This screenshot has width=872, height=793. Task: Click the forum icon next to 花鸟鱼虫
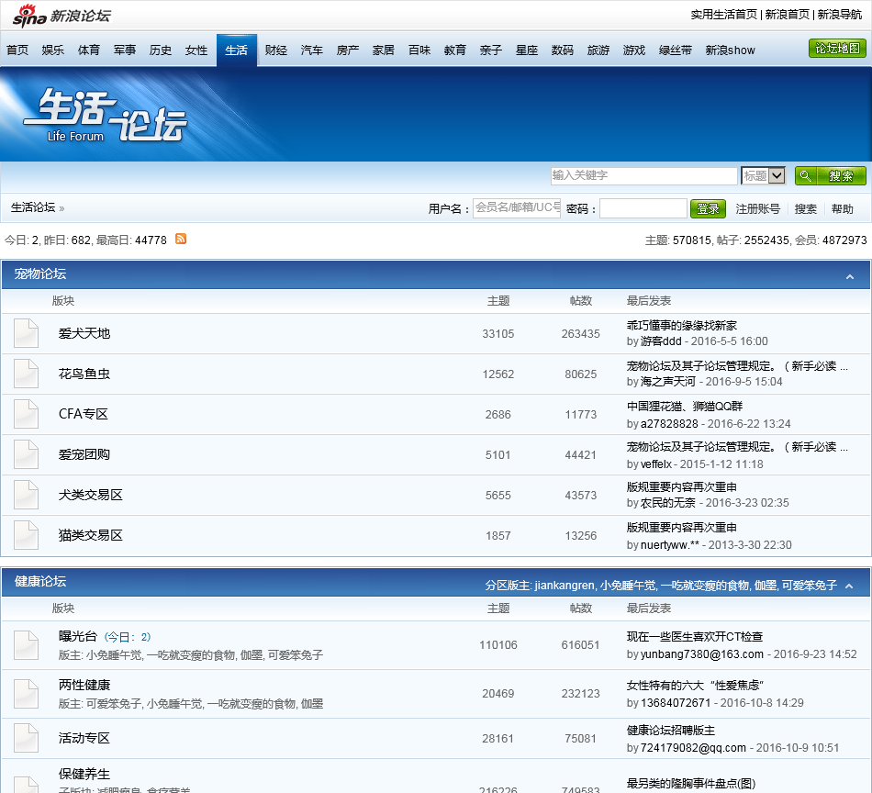(26, 374)
